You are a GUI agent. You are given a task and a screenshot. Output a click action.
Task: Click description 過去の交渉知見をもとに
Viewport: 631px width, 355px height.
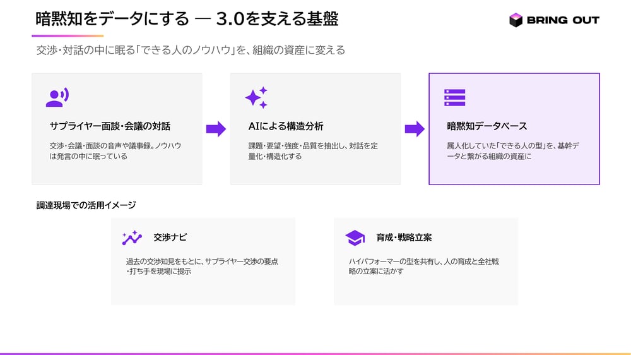(202, 266)
